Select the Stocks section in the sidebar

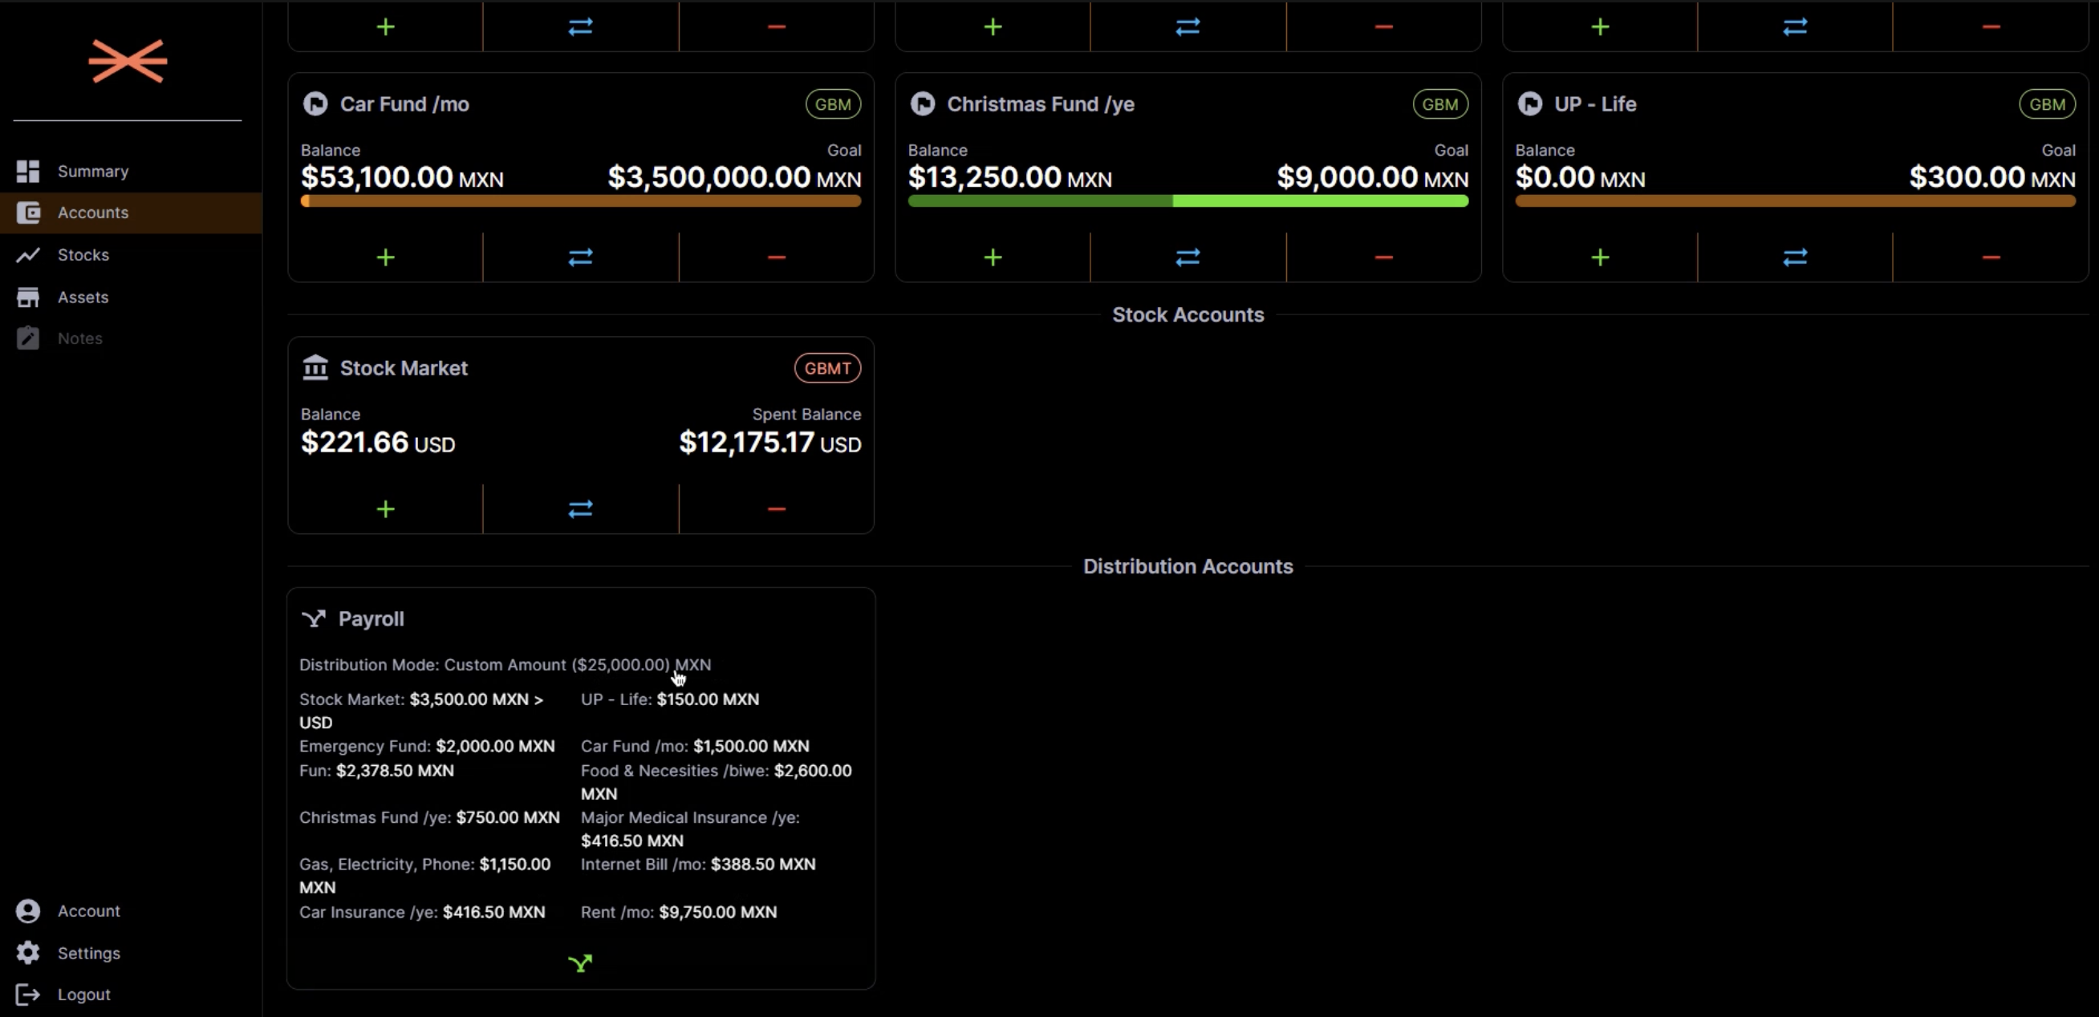tap(83, 254)
